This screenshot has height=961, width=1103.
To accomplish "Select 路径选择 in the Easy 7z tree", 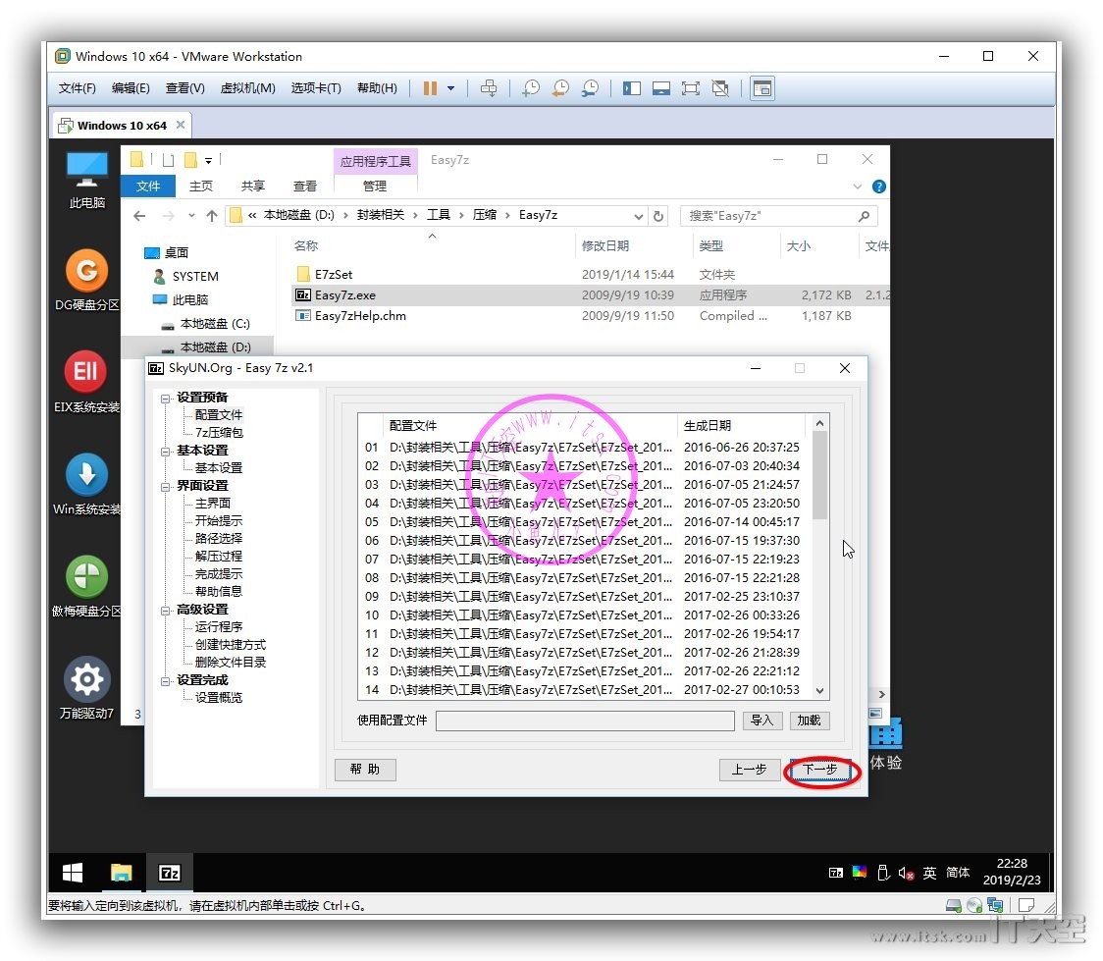I will coord(219,538).
